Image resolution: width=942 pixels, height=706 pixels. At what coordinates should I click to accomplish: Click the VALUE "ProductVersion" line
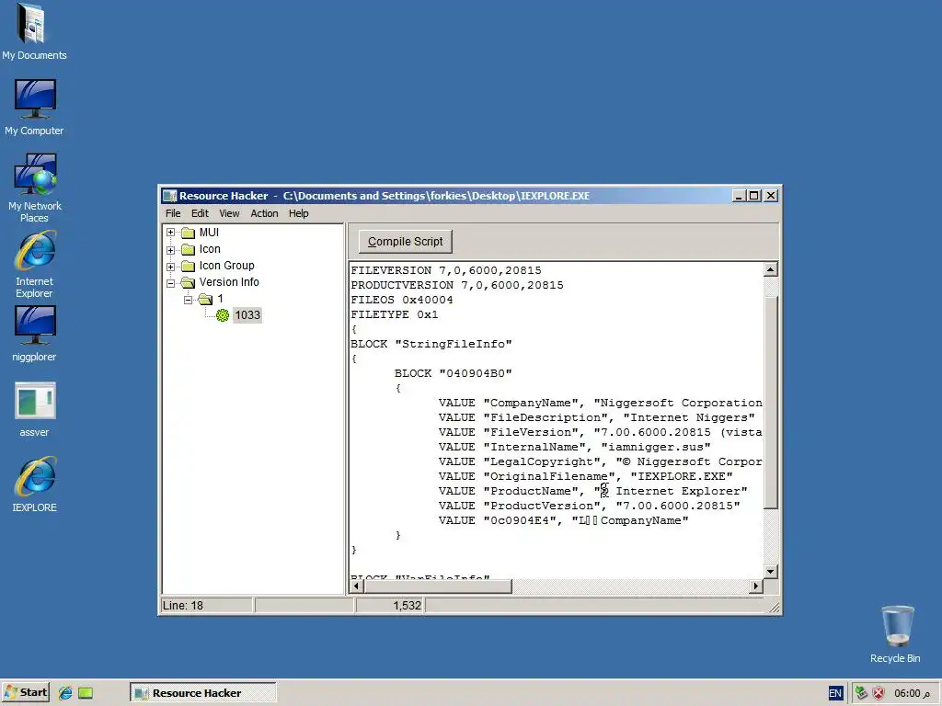tap(590, 507)
